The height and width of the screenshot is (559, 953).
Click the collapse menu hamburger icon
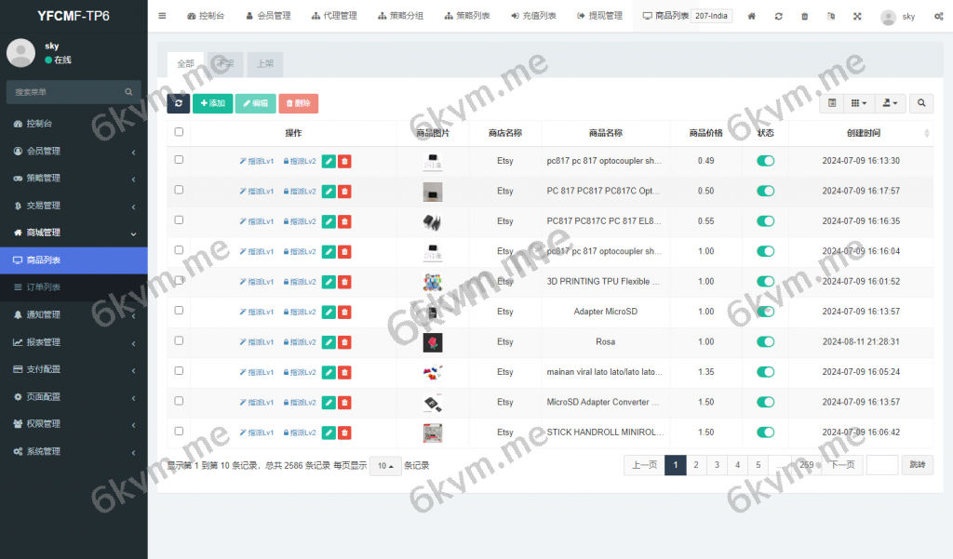point(161,16)
